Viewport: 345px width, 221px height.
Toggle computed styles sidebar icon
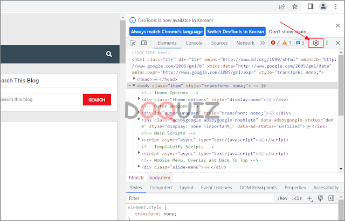click(x=331, y=198)
